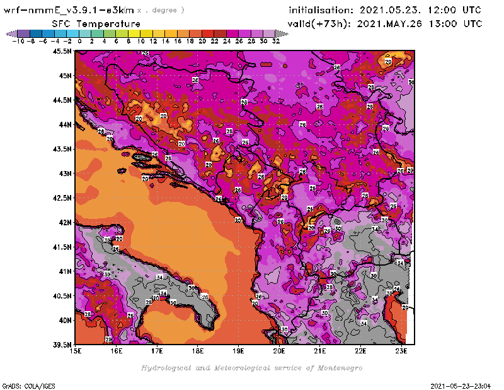Click the '43.5N' latitude label

pyautogui.click(x=62, y=149)
